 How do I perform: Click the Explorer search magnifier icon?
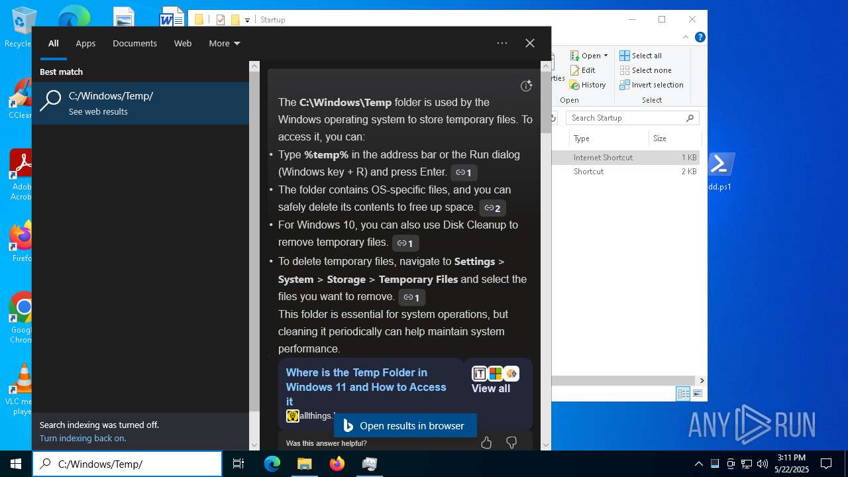[x=690, y=118]
